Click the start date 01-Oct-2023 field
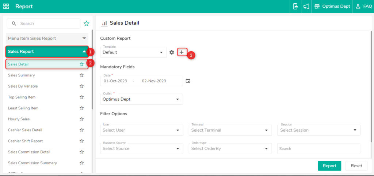This screenshot has height=176, width=374. point(115,81)
